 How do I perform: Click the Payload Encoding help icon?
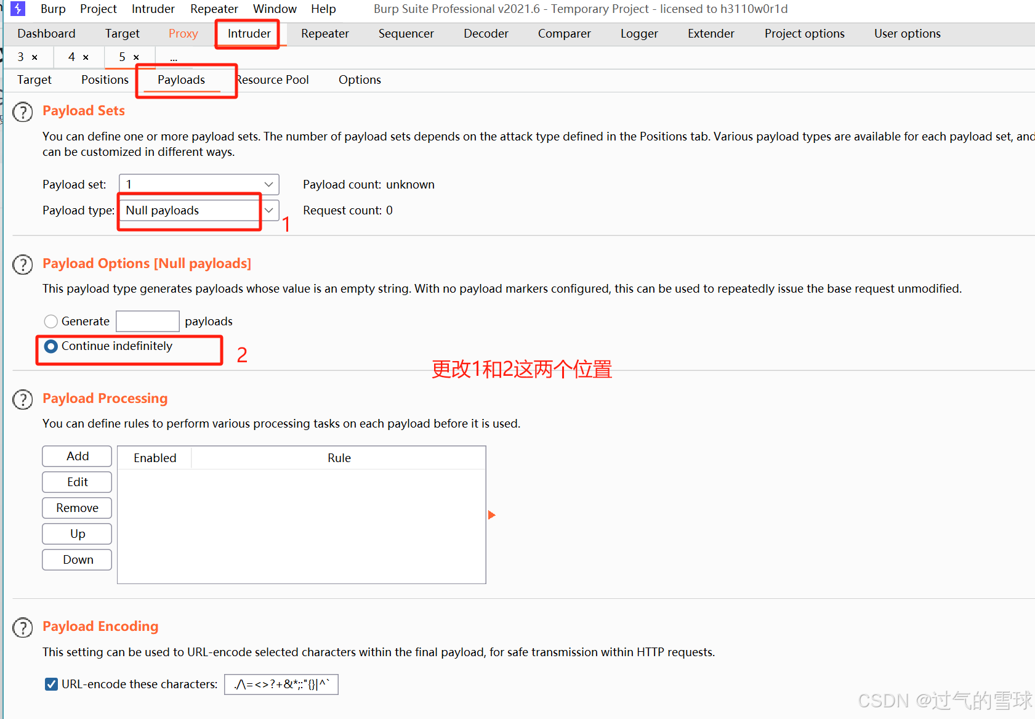pyautogui.click(x=22, y=627)
